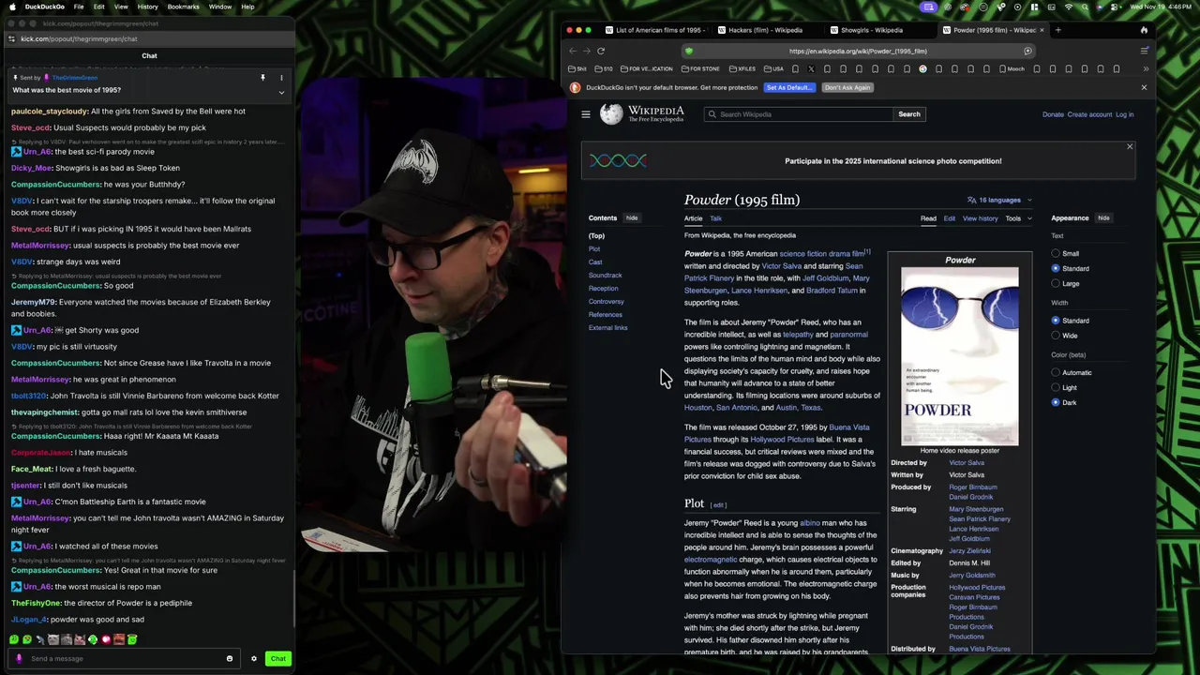Image resolution: width=1200 pixels, height=675 pixels.
Task: Open the Google bookmark icon
Action: [922, 68]
